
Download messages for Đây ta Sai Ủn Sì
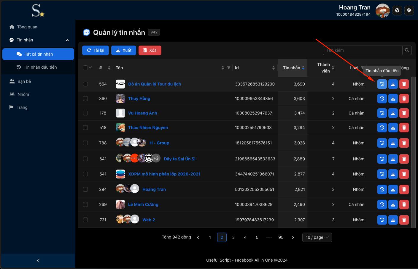393,159
